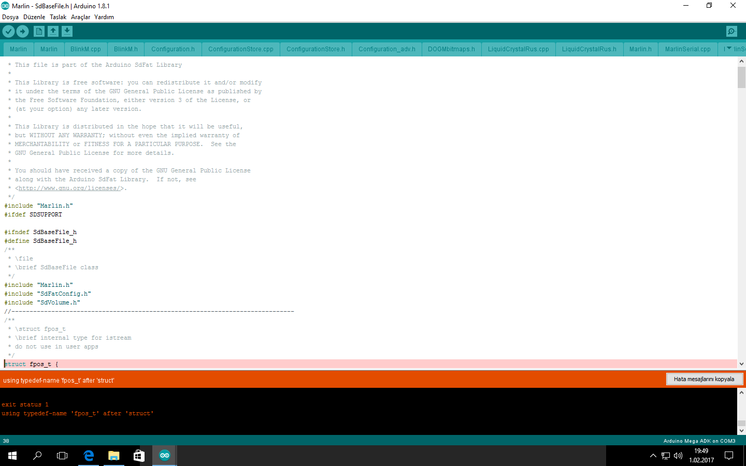Click the console error about typedef-name fpos_t
The image size is (746, 466).
point(78,413)
